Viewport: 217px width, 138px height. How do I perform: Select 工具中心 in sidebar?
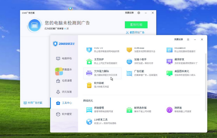coord(64,103)
